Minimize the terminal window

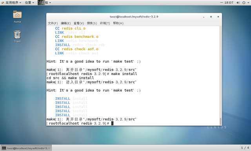(204, 17)
